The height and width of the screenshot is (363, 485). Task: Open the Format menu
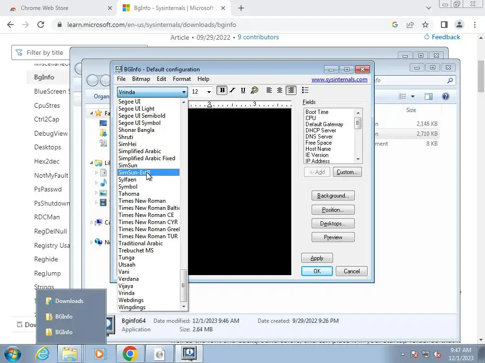point(182,79)
